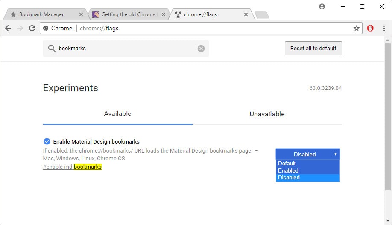Viewport: 392px width, 225px height.
Task: Click the forward navigation arrow
Action: pyautogui.click(x=20, y=28)
